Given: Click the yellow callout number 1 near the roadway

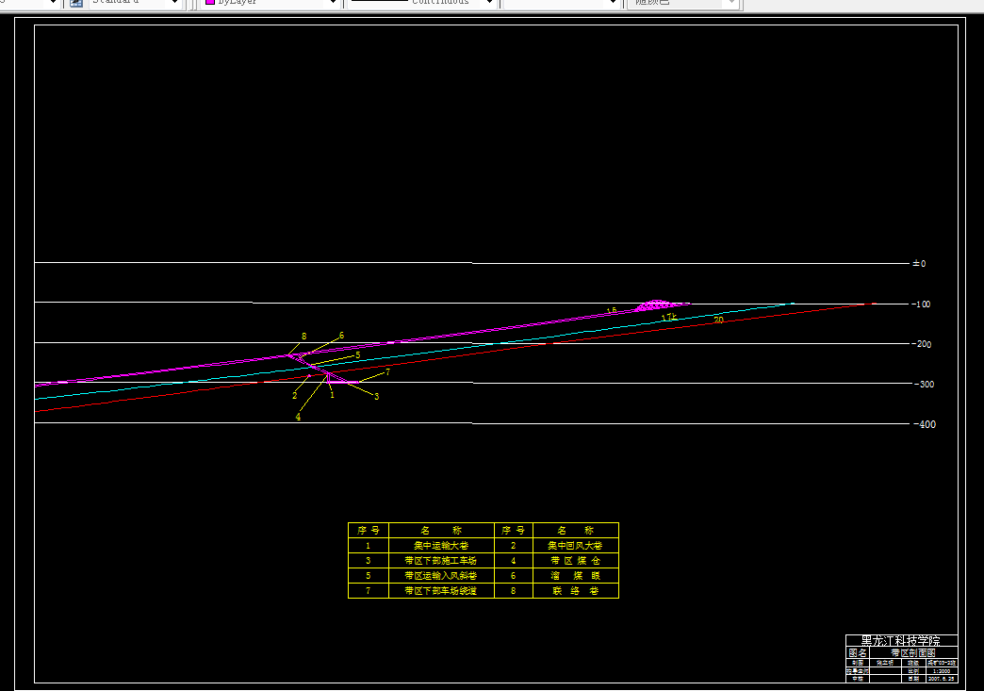Looking at the screenshot, I should pos(332,395).
